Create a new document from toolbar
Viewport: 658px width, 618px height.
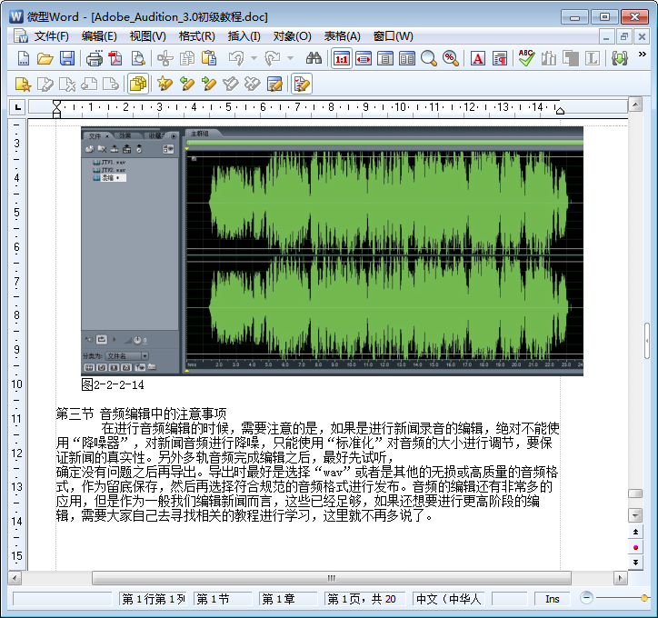24,58
